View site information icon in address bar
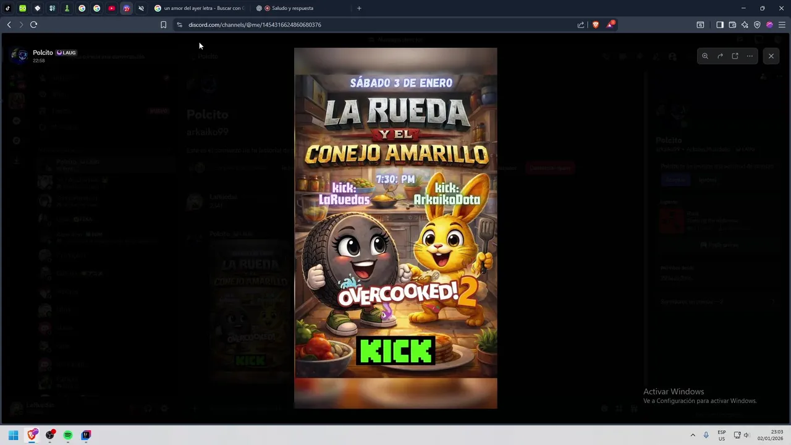 [179, 25]
